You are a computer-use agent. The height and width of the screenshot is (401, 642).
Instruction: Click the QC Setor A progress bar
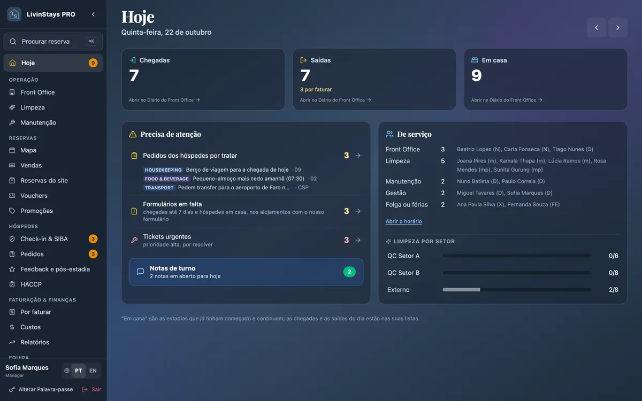point(517,256)
